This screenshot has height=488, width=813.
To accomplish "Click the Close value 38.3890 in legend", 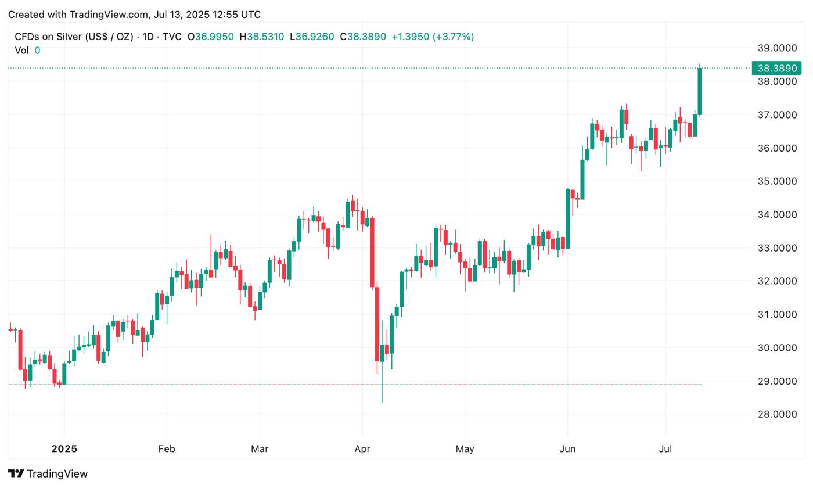I will pyautogui.click(x=366, y=37).
